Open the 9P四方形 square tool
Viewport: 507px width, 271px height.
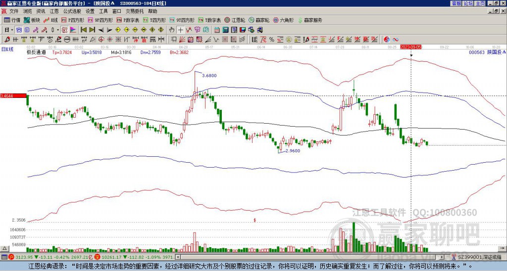(x=100, y=20)
